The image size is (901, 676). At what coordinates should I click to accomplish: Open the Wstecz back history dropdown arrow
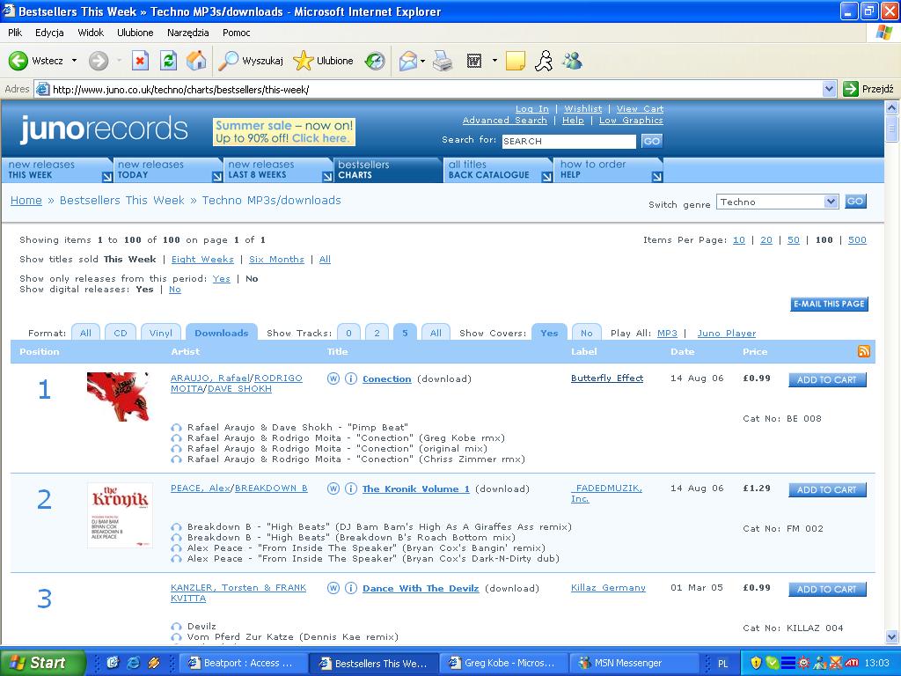click(x=74, y=61)
